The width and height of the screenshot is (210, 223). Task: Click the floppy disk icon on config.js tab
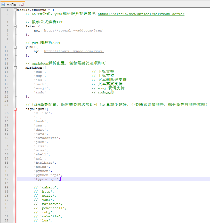[x=3, y=4]
